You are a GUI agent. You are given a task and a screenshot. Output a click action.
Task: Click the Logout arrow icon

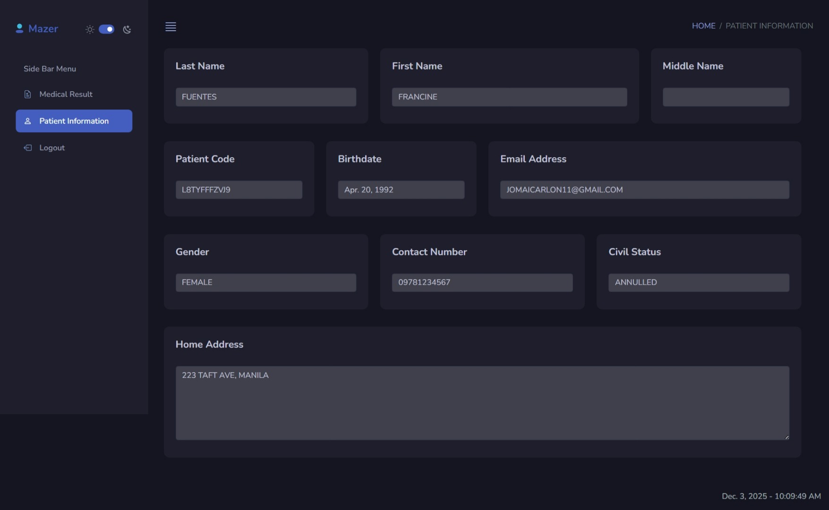tap(28, 148)
